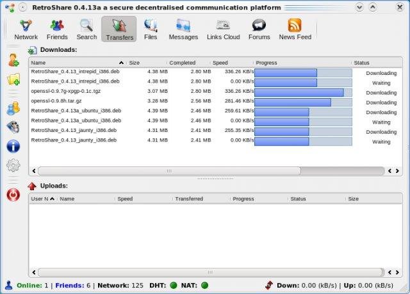Click the Uploads horizontal scrollbar thumb
This screenshot has height=294, width=410.
click(211, 272)
